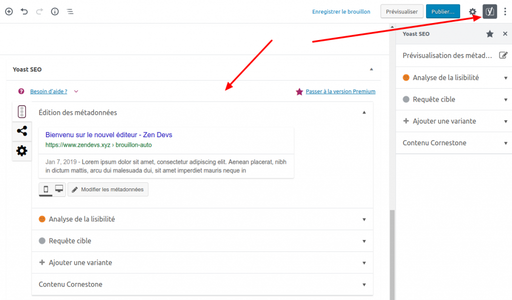Click the edit icon beside Prévisualisation des métadonnées
The height and width of the screenshot is (300, 512).
[503, 55]
